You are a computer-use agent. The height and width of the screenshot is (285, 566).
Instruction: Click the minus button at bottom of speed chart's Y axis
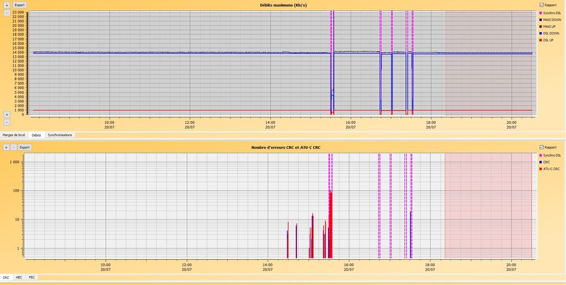pos(6,122)
